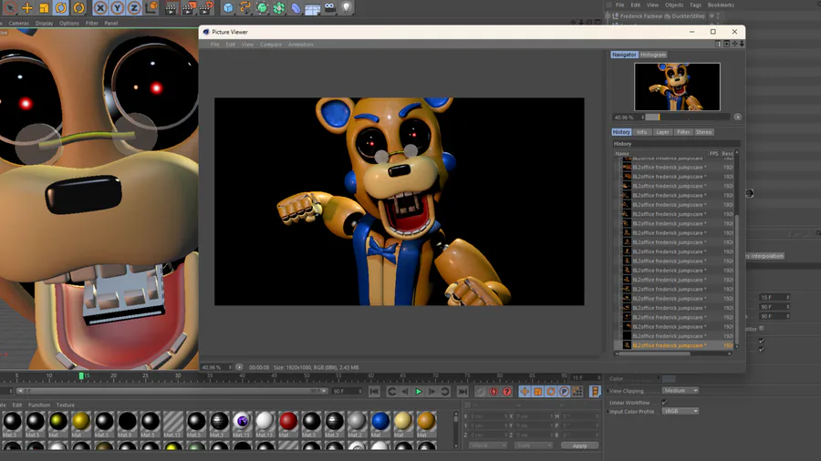Image resolution: width=821 pixels, height=461 pixels.
Task: Step to previous frame
Action: (x=405, y=392)
